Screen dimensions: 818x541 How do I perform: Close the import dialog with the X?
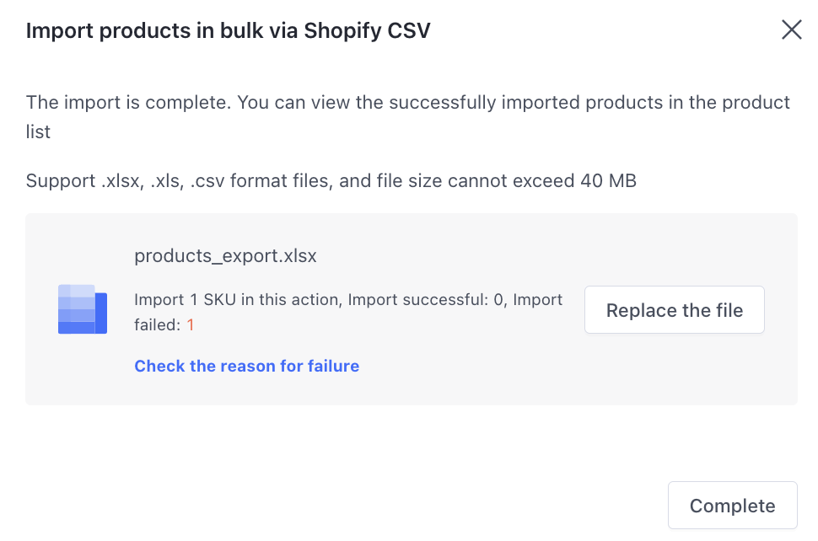click(791, 30)
